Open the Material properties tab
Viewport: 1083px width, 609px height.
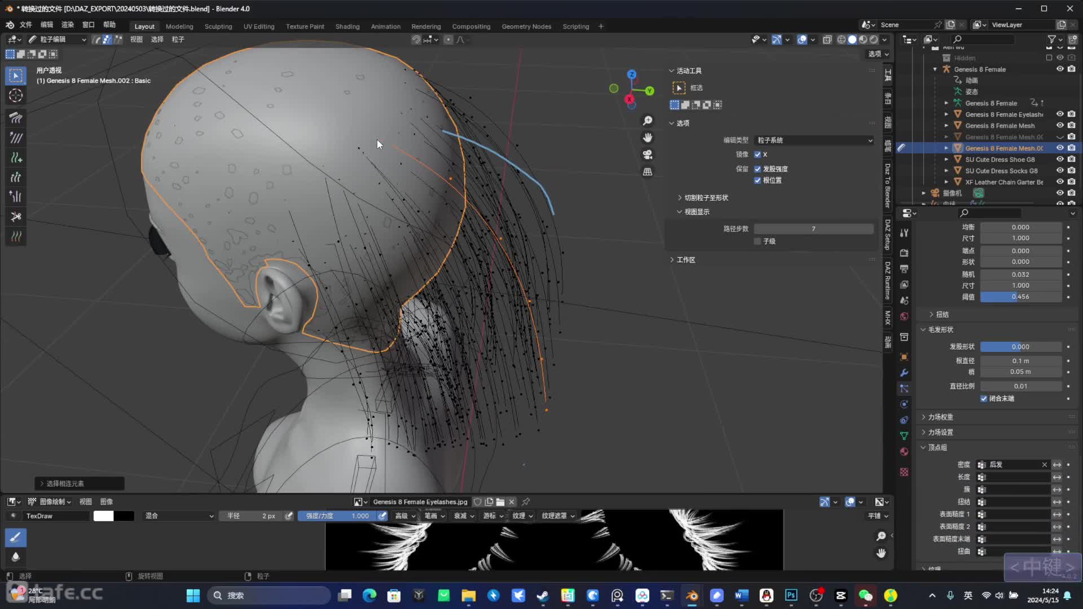904,452
